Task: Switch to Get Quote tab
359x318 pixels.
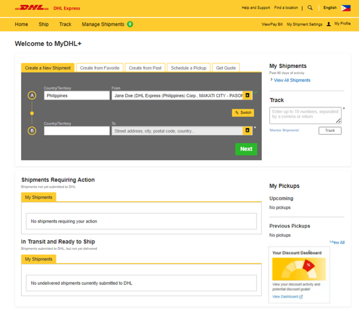Action: click(226, 68)
